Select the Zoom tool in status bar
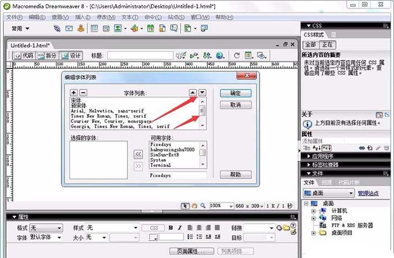The height and width of the screenshot is (258, 394). (x=203, y=206)
